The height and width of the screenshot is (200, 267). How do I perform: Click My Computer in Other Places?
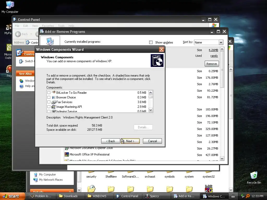click(x=47, y=174)
